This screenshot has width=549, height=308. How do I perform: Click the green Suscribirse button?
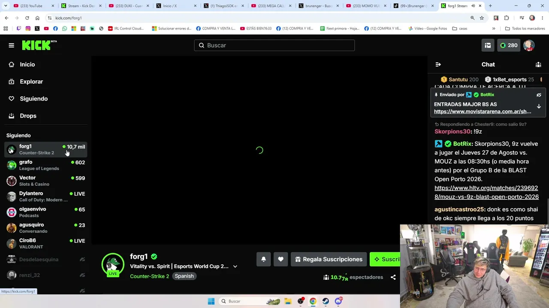pos(385,259)
